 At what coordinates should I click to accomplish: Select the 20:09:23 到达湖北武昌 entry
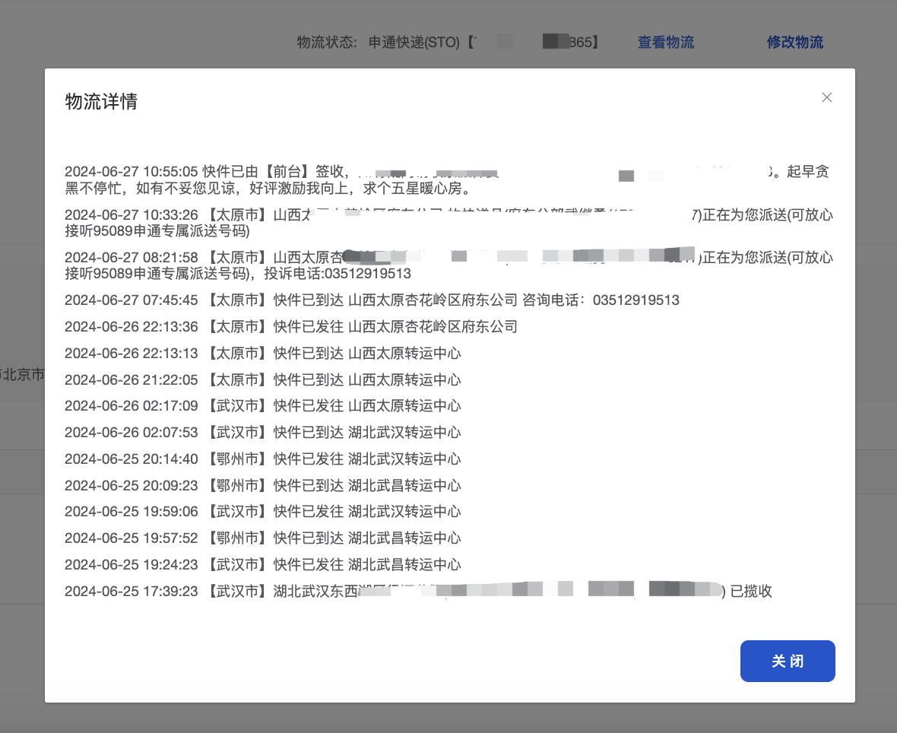pos(262,486)
